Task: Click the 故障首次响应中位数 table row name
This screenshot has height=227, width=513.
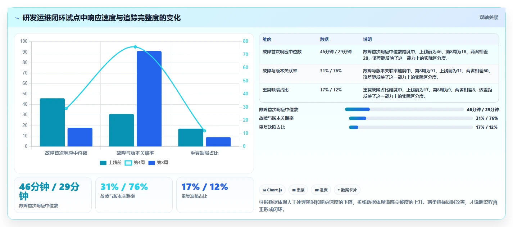Action: pyautogui.click(x=282, y=52)
